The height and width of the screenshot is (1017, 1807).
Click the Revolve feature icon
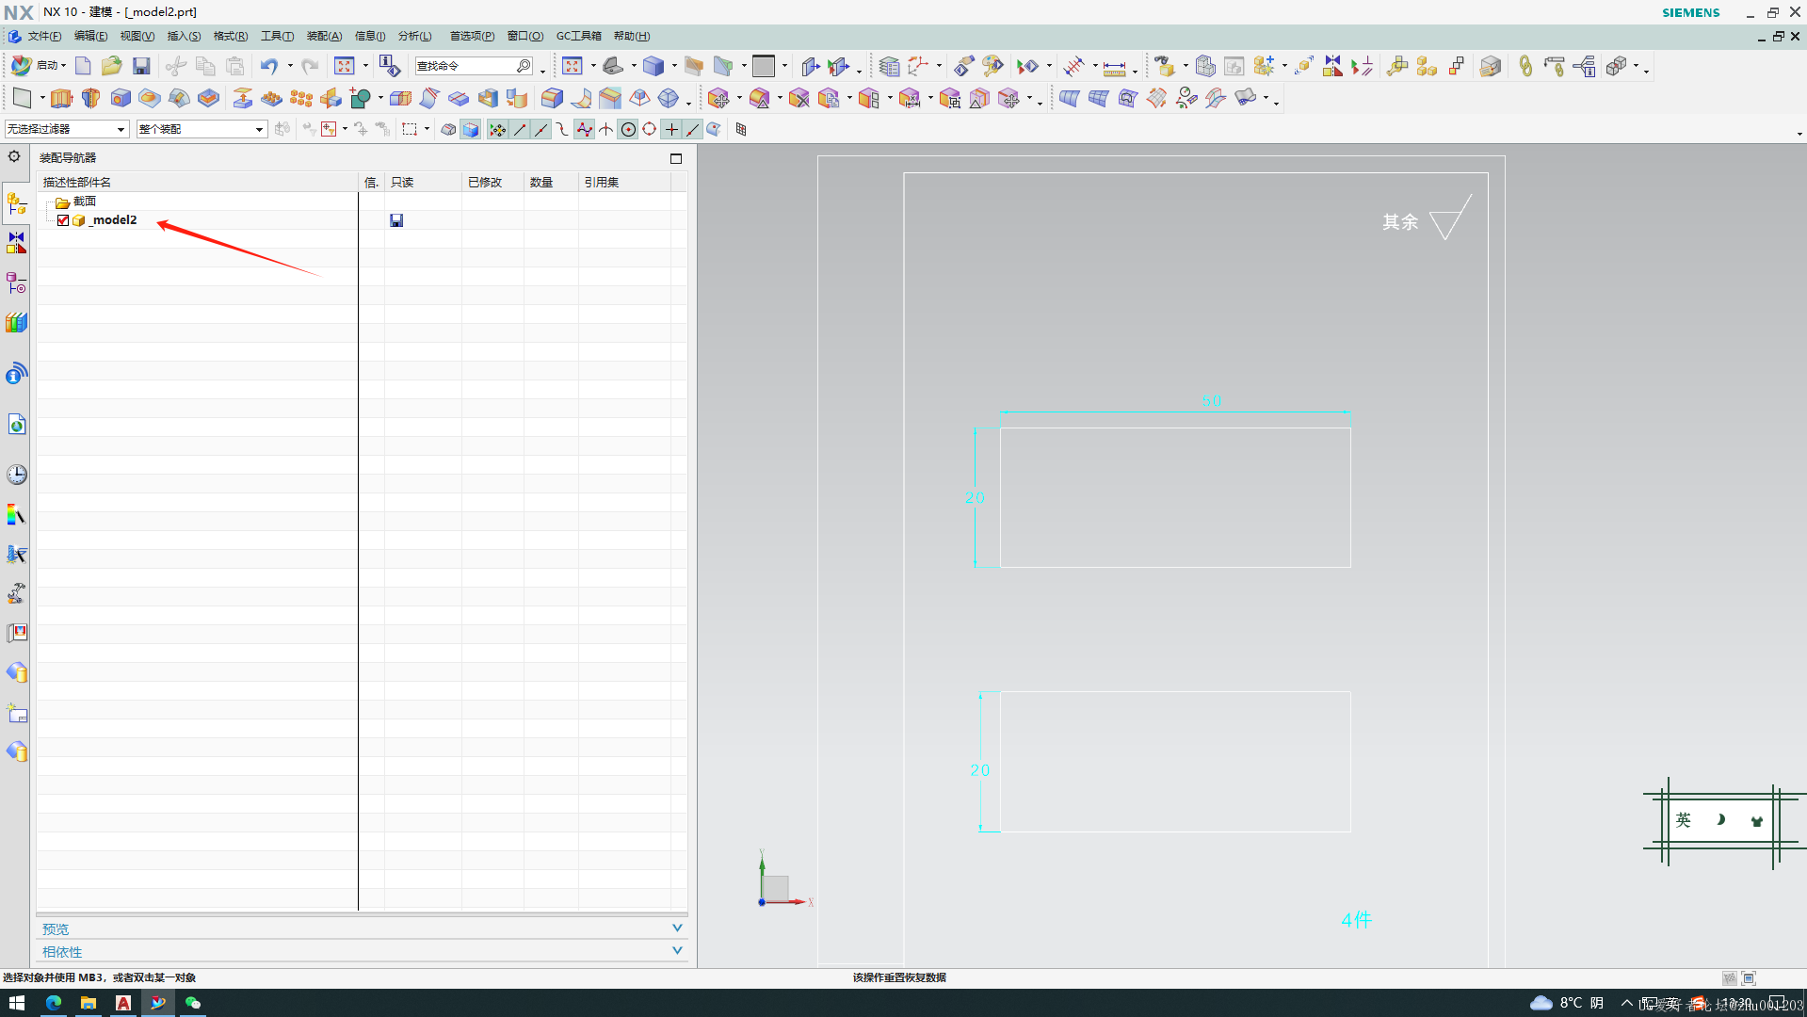click(90, 98)
